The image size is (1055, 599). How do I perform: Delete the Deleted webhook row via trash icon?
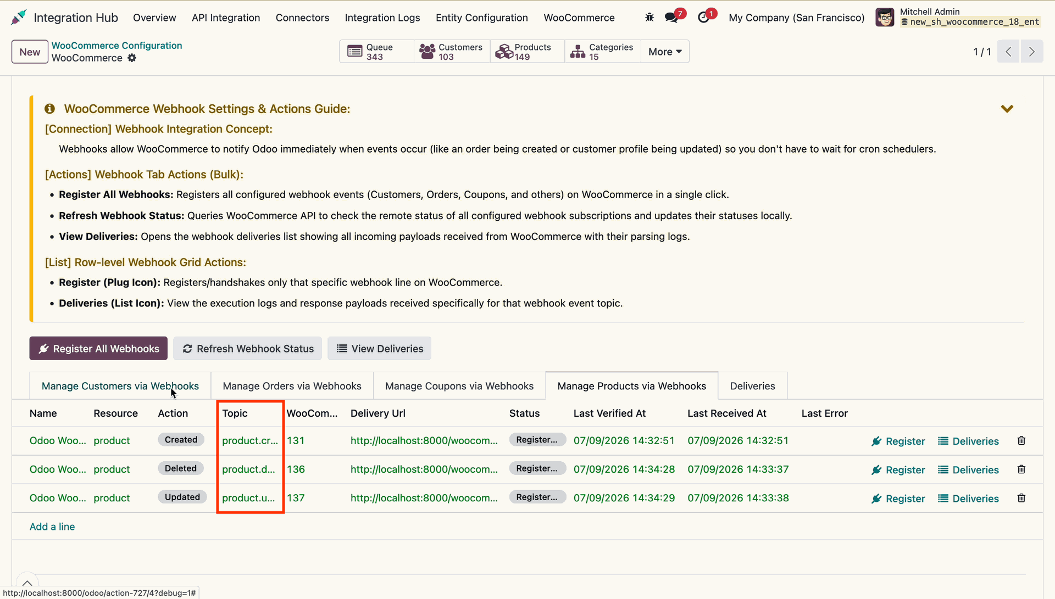coord(1021,469)
